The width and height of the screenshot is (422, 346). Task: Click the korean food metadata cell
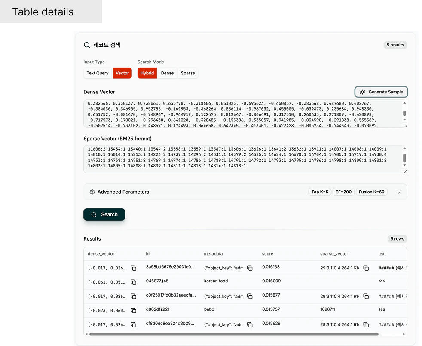[216, 281]
